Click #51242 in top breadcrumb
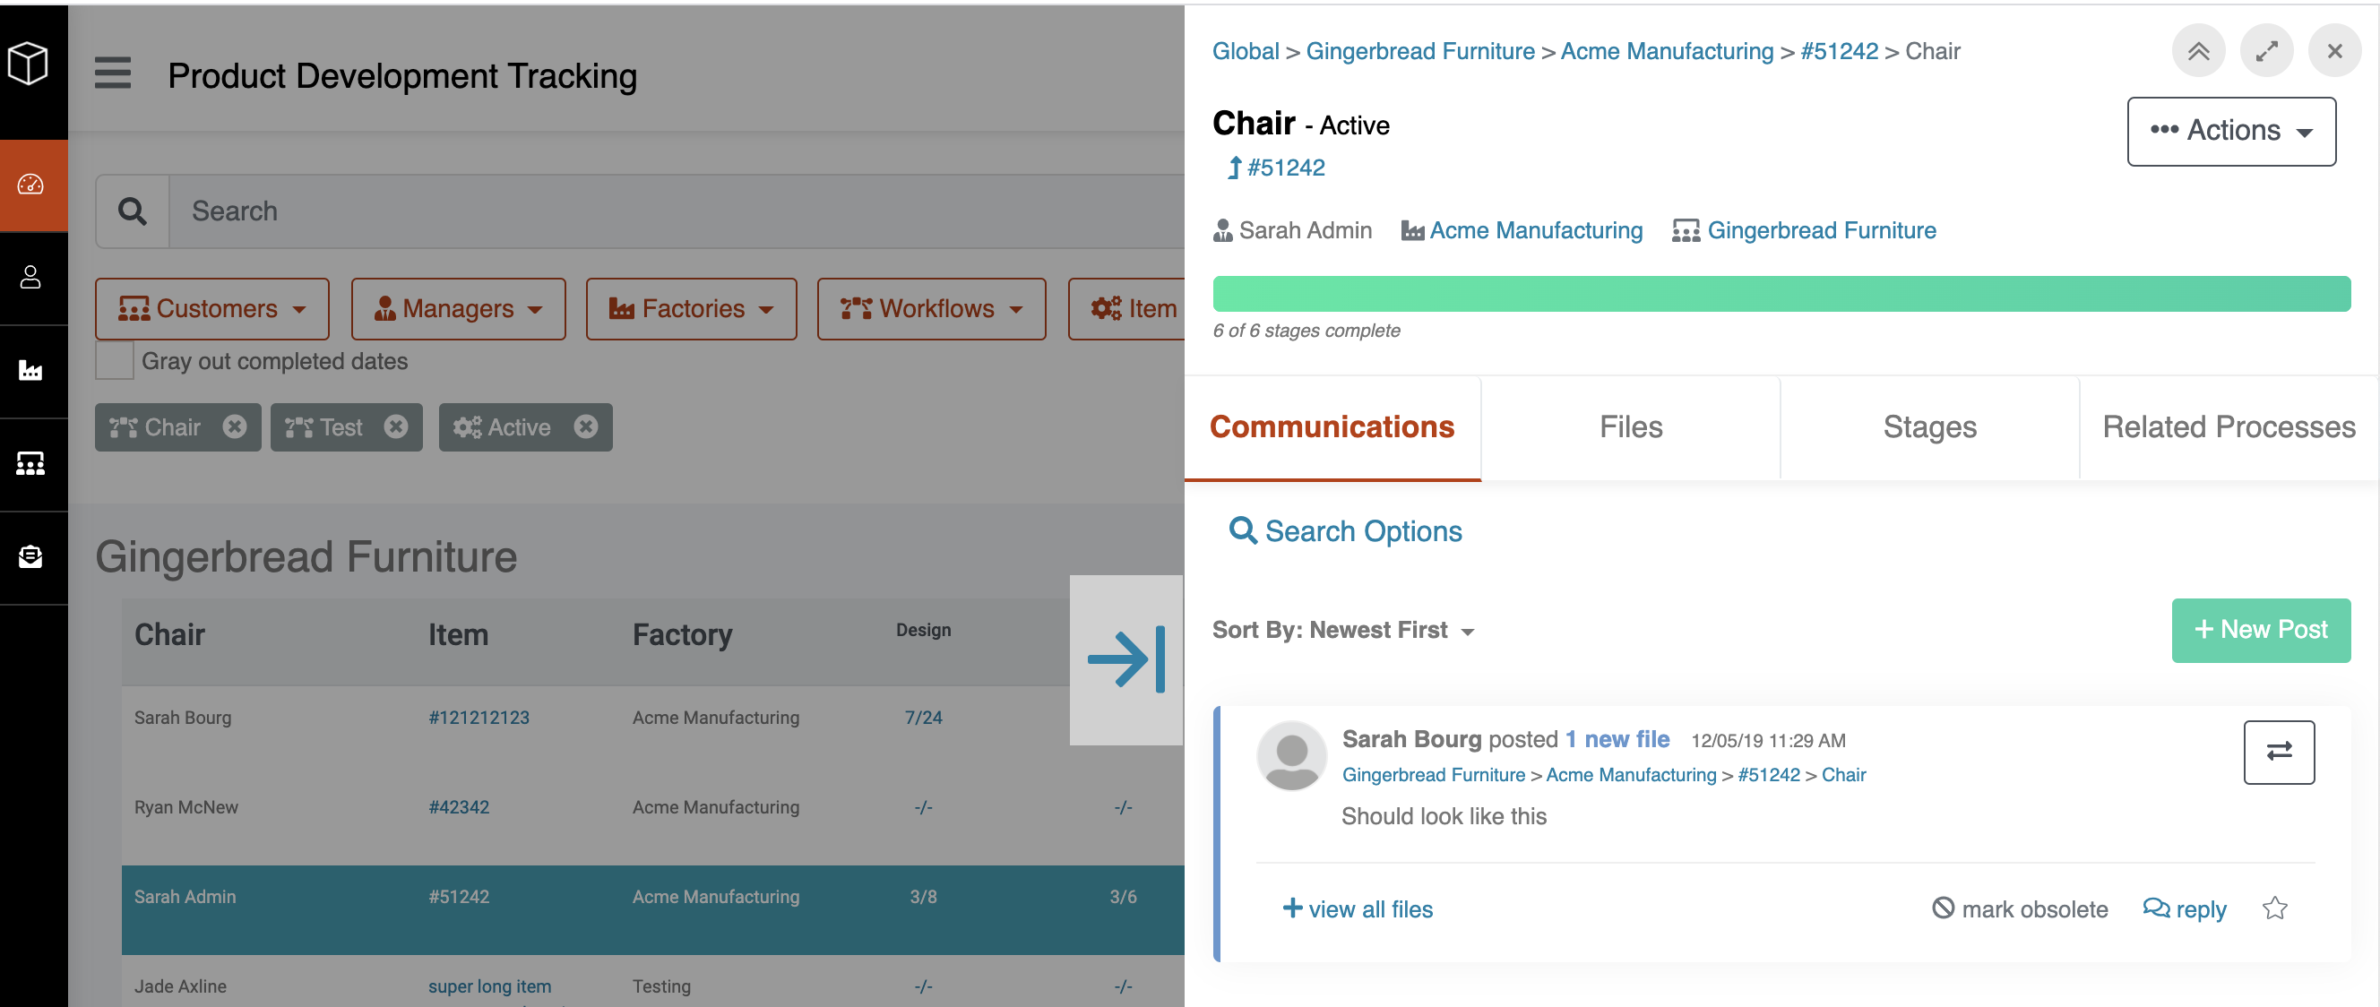Screen dimensions: 2380x1007 coord(1839,51)
